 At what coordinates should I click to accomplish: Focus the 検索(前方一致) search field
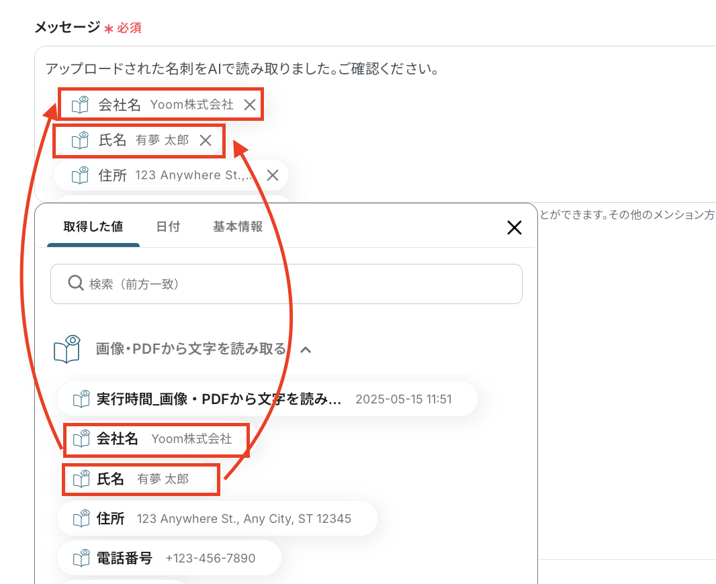(x=286, y=284)
